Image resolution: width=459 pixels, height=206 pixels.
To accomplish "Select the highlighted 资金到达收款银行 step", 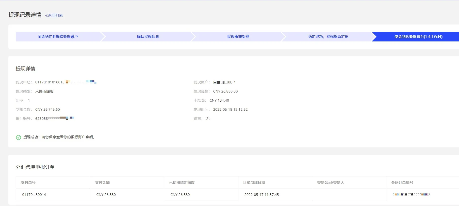I will (418, 37).
